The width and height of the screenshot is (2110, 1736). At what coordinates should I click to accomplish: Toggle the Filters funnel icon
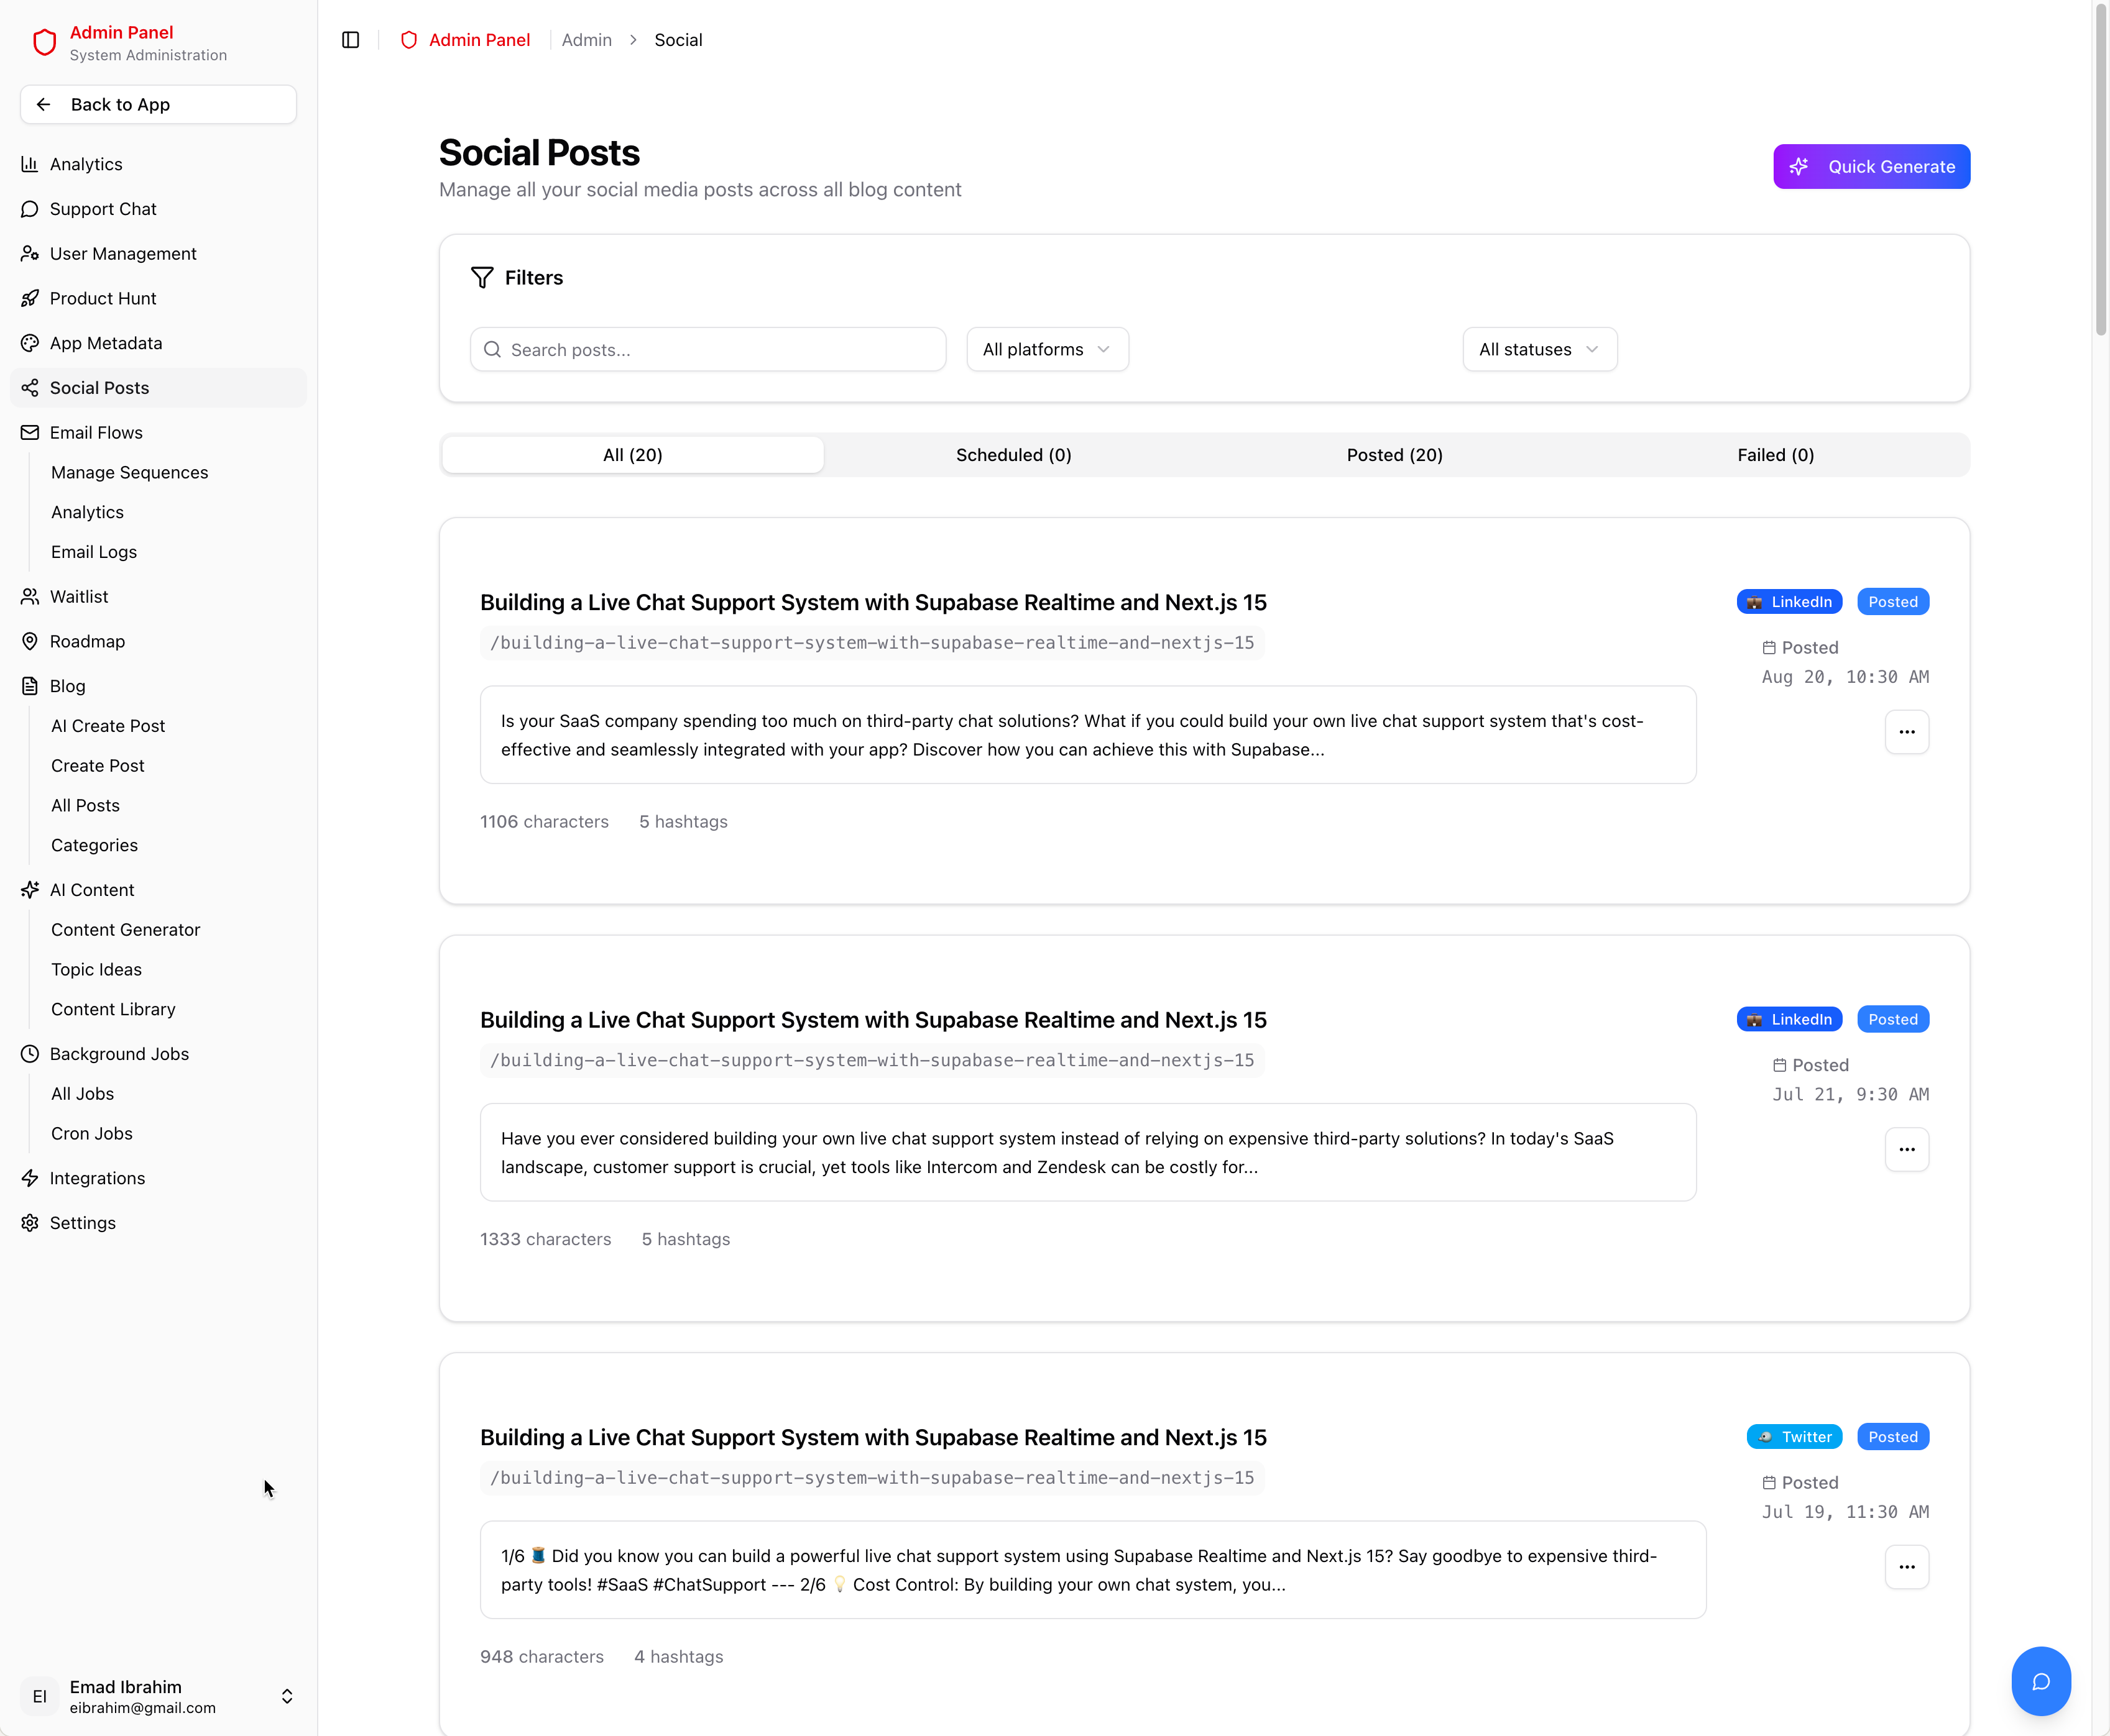482,278
